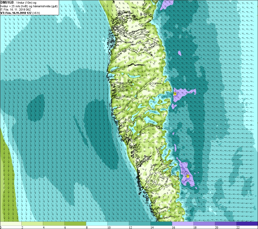Image resolution: width=258 pixels, height=229 pixels.
Task: Pick the medium purple 18–20 m/s scale swatch
Action: pos(204,224)
